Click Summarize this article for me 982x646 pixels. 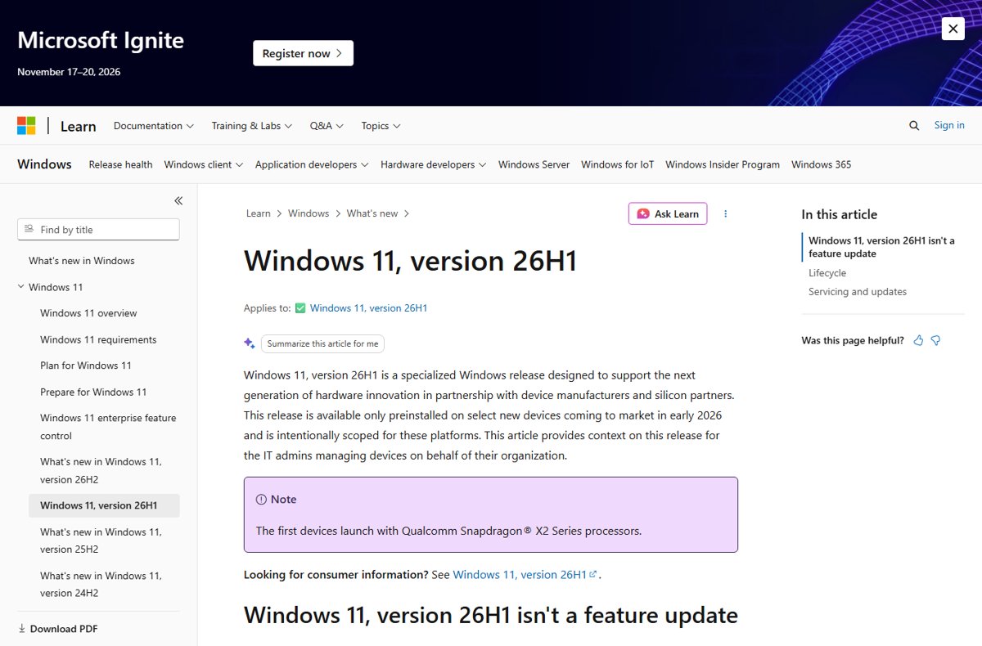[x=322, y=343]
